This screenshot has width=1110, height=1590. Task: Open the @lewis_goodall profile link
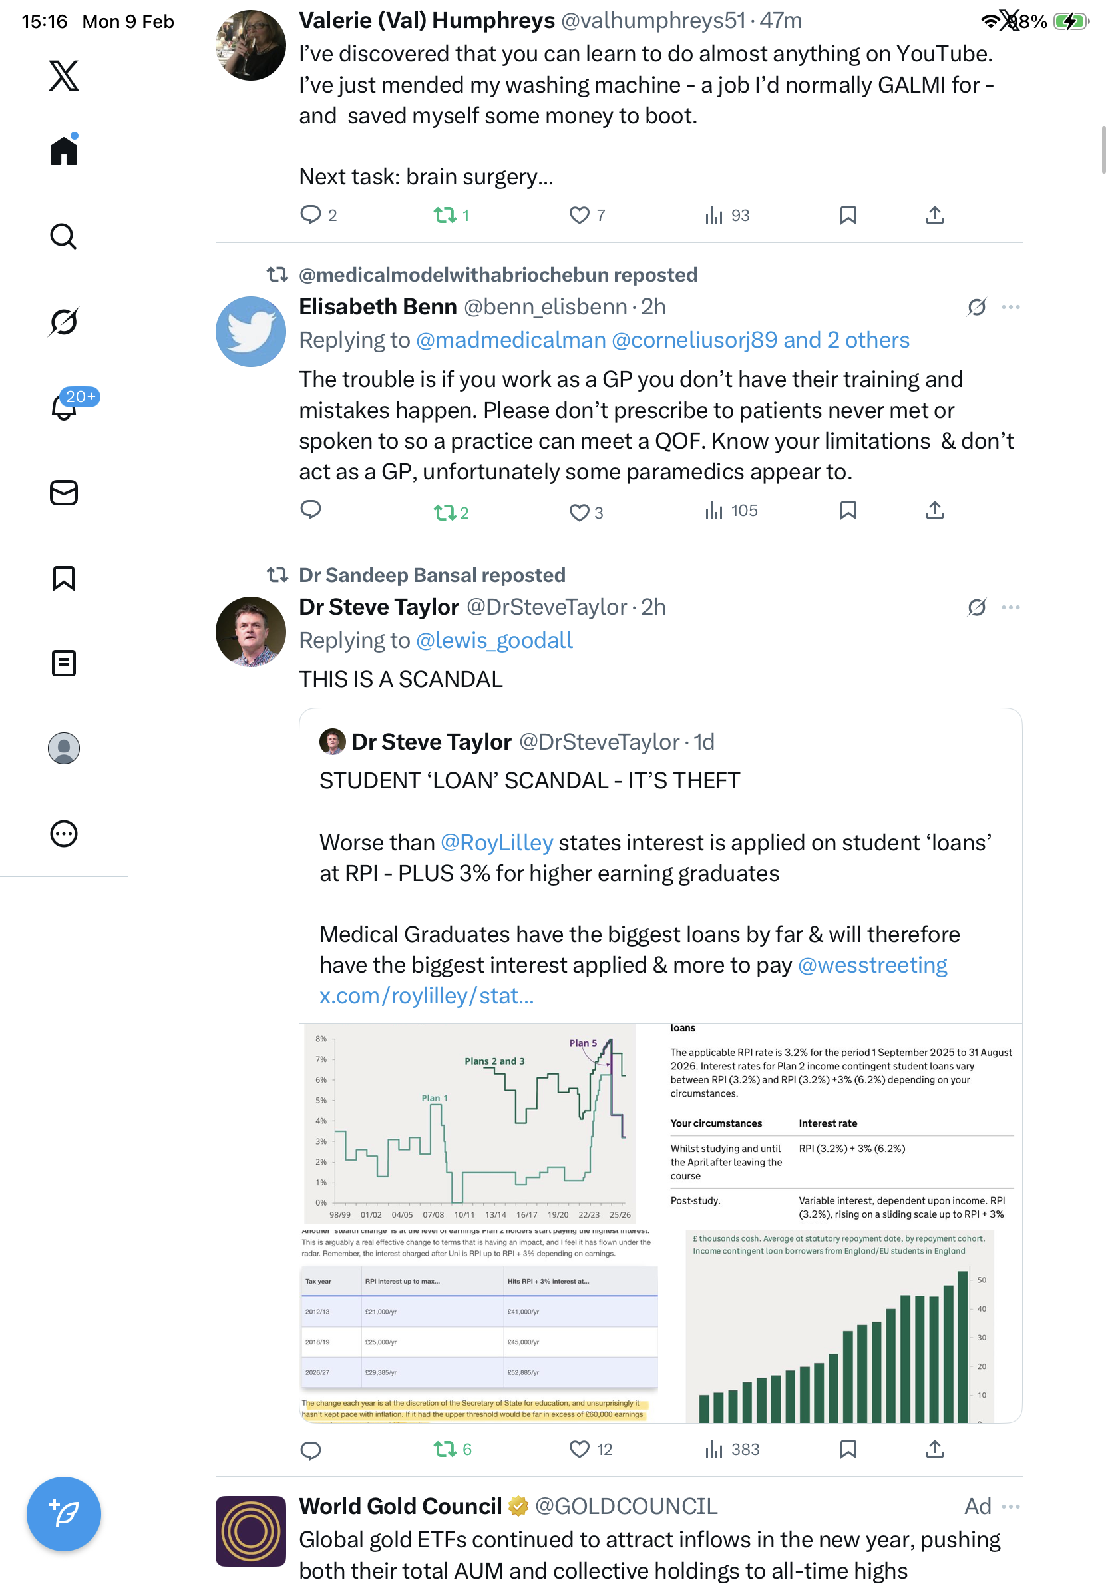tap(494, 640)
